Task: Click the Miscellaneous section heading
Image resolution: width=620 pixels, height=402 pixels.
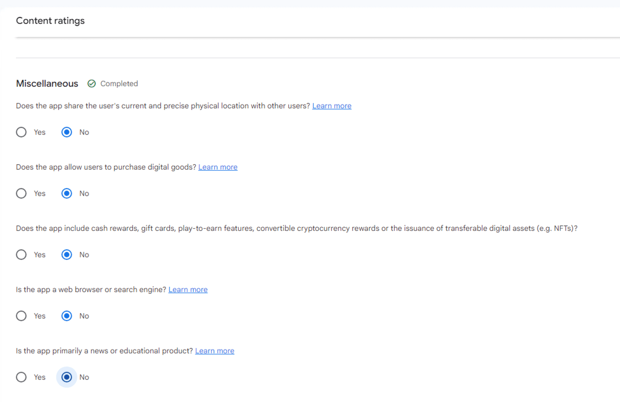Action: coord(47,83)
